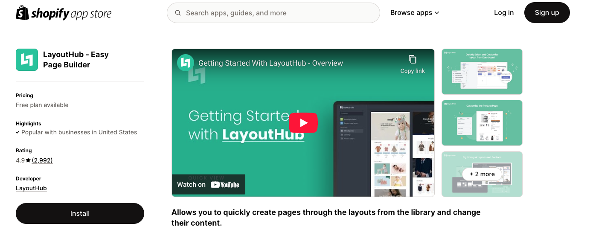
Task: Click the LayoutHub channel avatar on video
Action: 186,63
